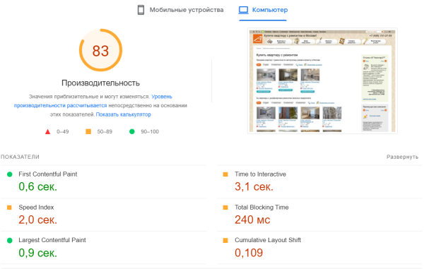Click the performance score gauge 83

point(100,50)
